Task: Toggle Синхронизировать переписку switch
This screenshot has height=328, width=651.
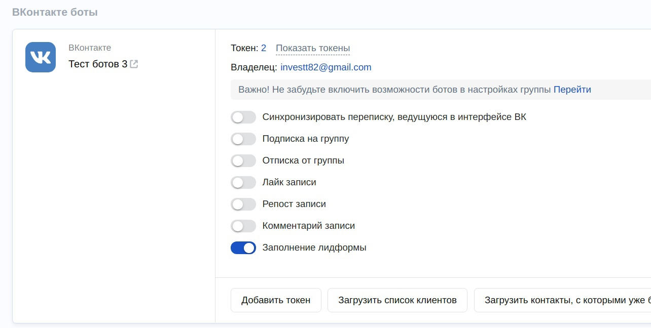Action: pos(243,117)
